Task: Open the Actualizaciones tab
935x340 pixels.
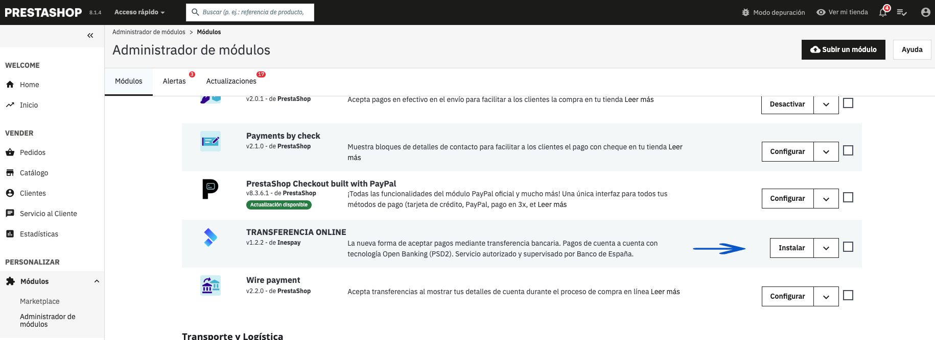Action: point(231,81)
